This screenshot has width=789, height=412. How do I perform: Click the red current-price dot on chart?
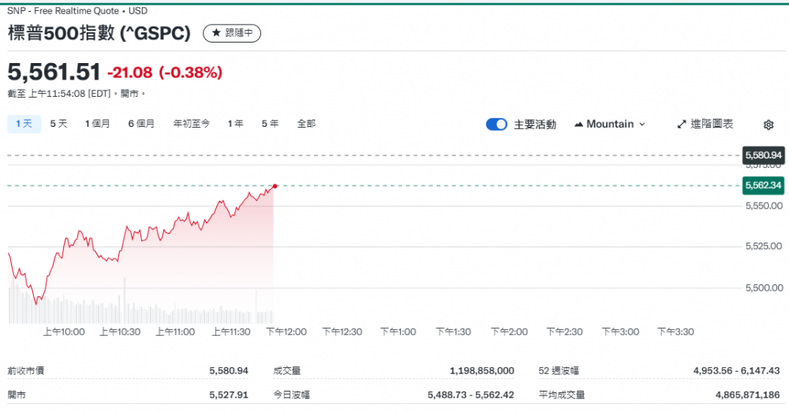tap(275, 186)
